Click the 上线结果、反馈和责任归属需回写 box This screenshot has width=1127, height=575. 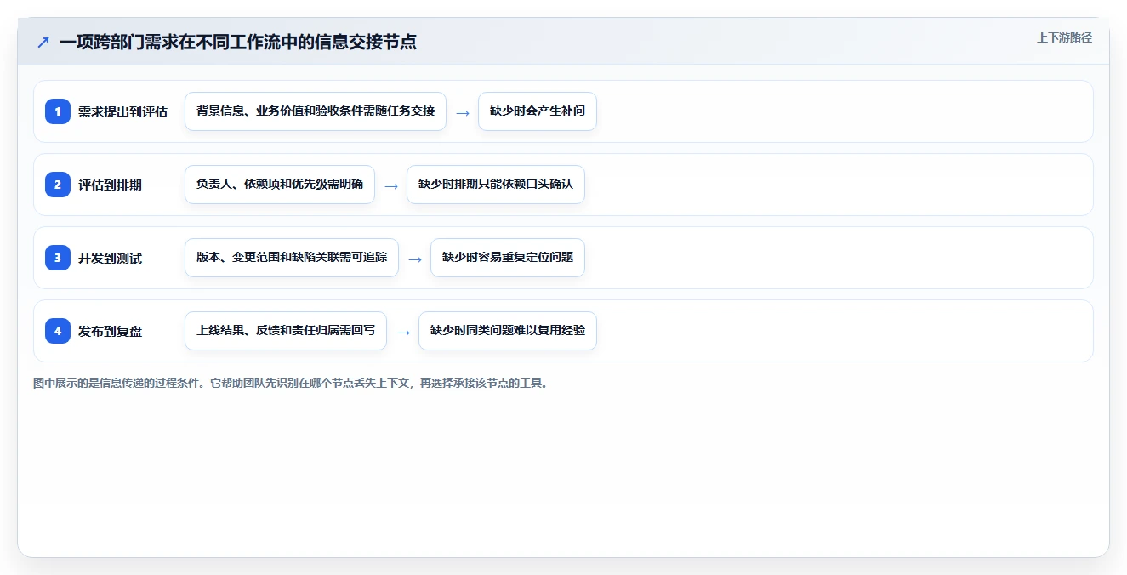tap(286, 331)
